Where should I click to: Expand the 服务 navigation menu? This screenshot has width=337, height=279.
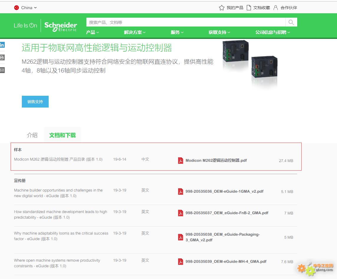tap(177, 32)
